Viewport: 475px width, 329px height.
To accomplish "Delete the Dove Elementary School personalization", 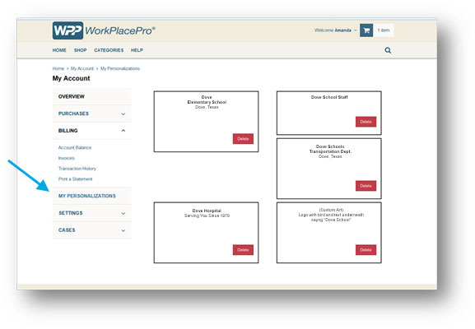I will 243,139.
